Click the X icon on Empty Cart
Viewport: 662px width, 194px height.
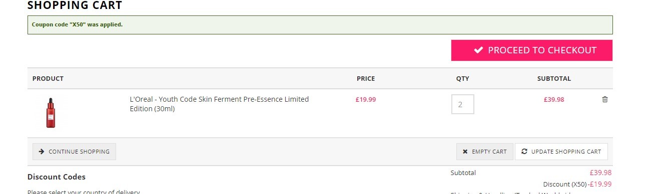point(465,152)
